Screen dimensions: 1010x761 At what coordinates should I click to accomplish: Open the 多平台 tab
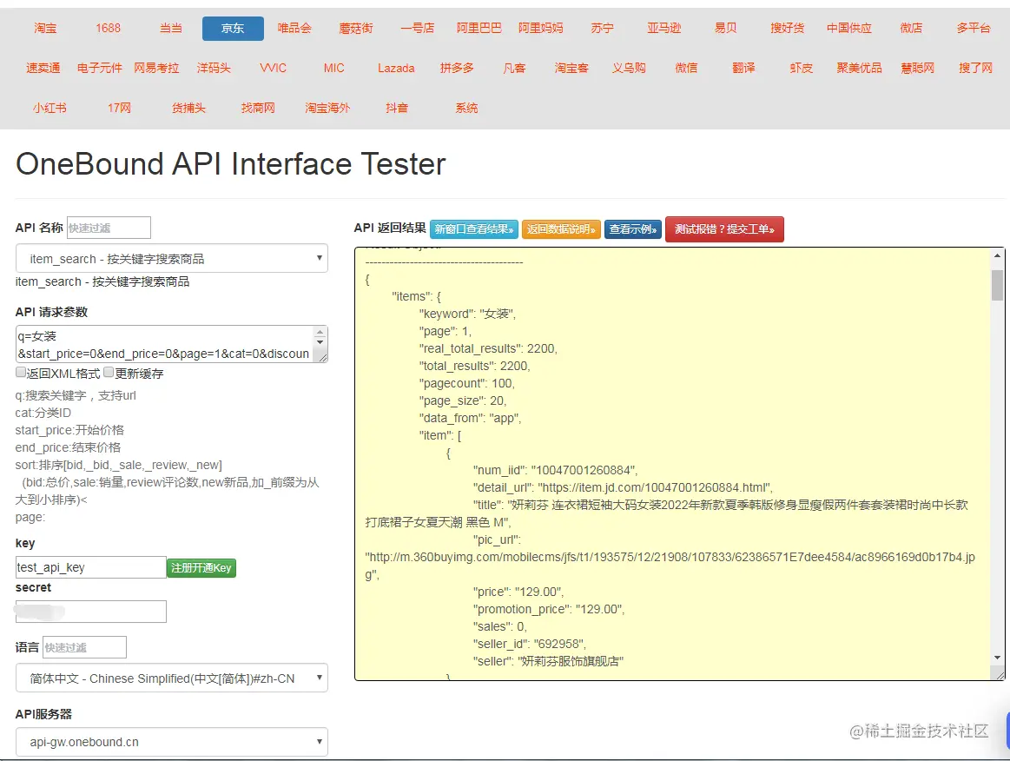974,29
